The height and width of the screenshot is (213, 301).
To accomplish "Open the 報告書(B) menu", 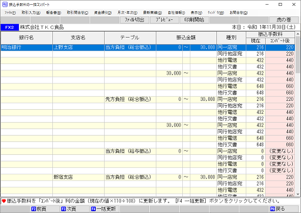I will (x=53, y=13).
